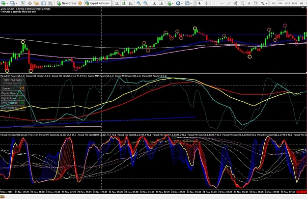The image size is (307, 199).
Task: Zoom out of the chart
Action: click(145, 3)
